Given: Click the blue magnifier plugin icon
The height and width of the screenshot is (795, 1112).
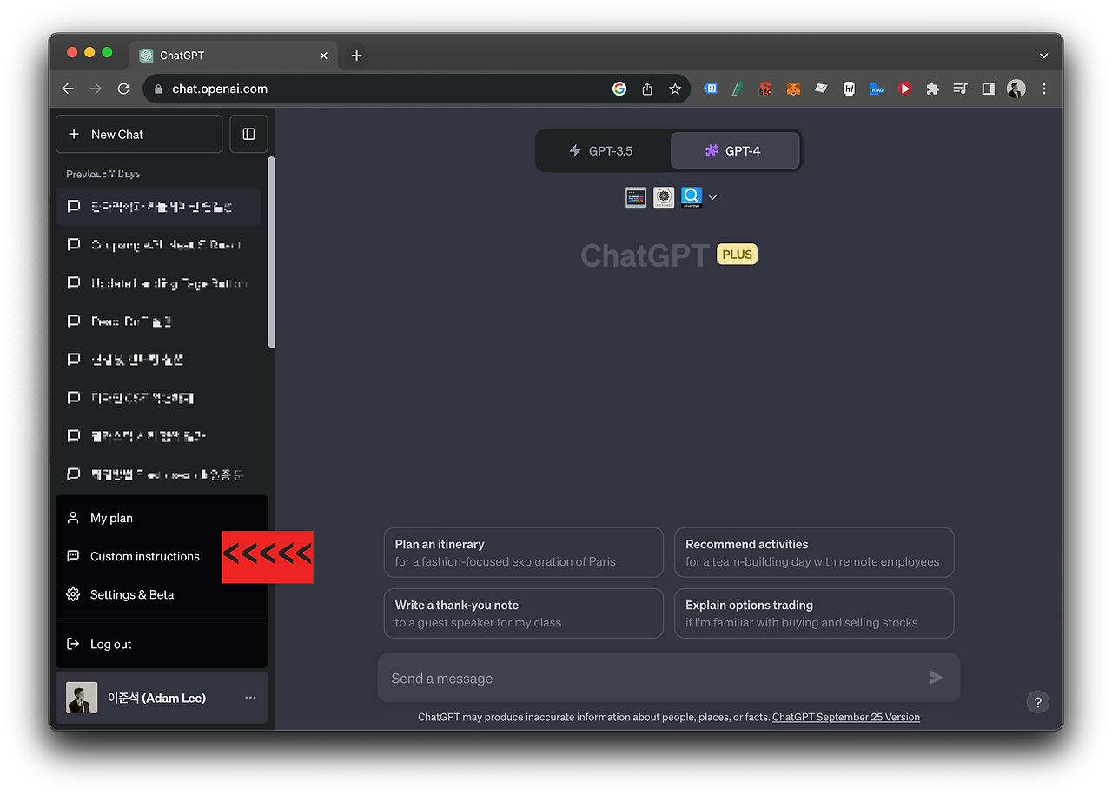Looking at the screenshot, I should point(692,197).
